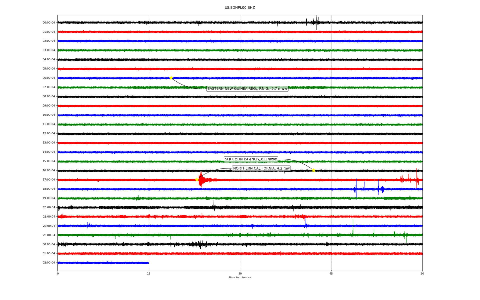Click the 17:00:04 row time label
This screenshot has height=300, width=480.
pos(49,180)
